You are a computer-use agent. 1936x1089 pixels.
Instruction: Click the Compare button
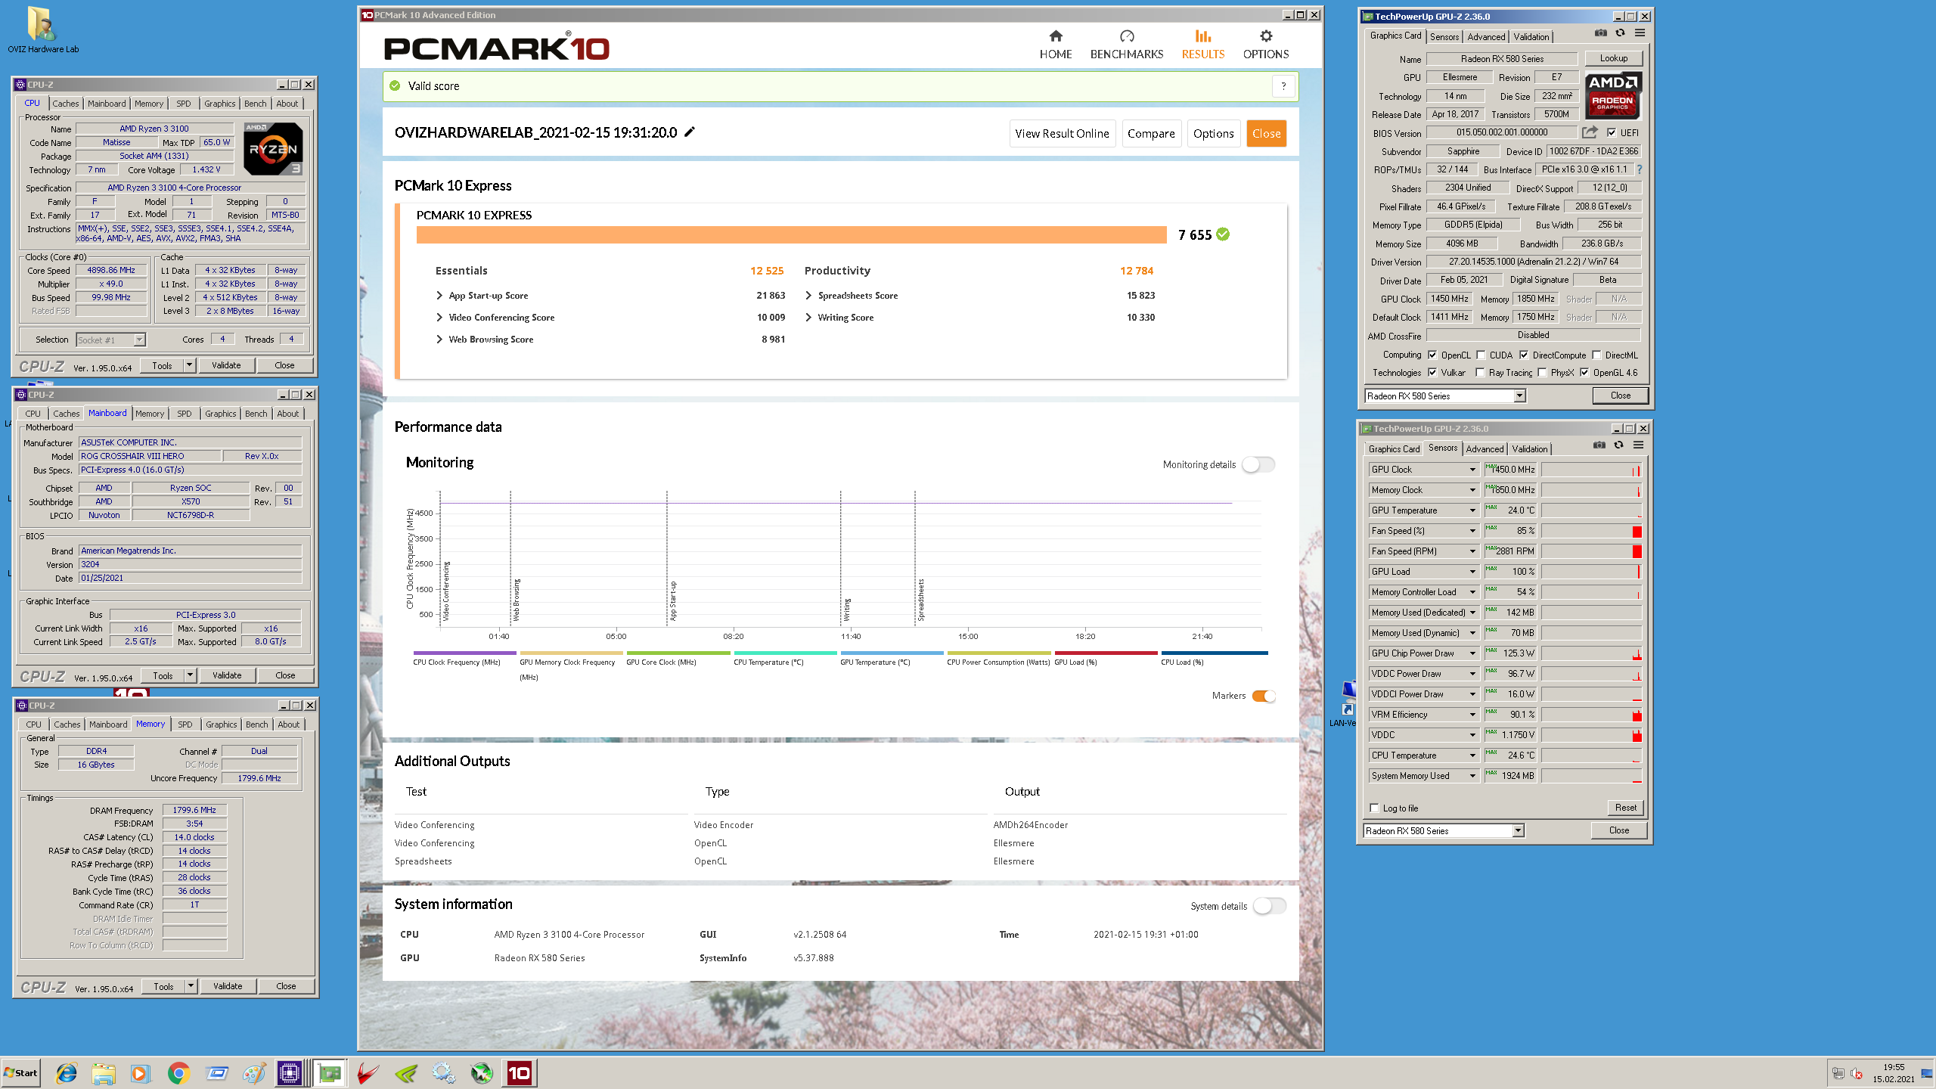coord(1151,134)
